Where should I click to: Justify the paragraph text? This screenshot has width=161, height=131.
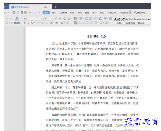tap(87, 23)
